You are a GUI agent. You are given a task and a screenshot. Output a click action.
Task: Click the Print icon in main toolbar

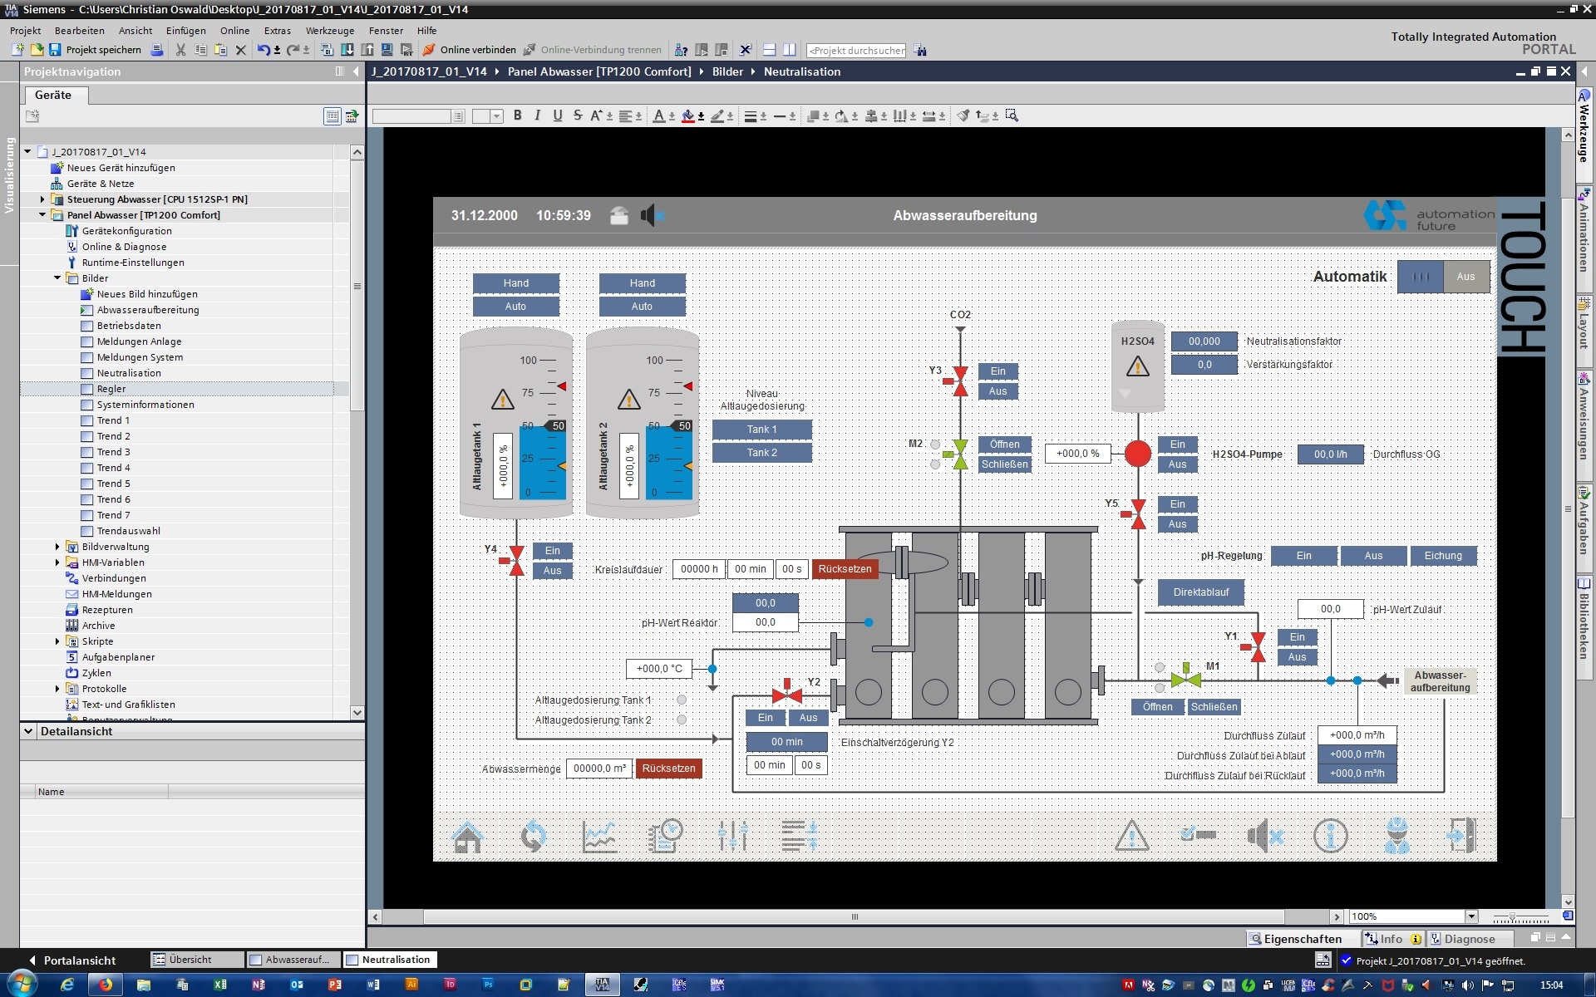tap(157, 50)
